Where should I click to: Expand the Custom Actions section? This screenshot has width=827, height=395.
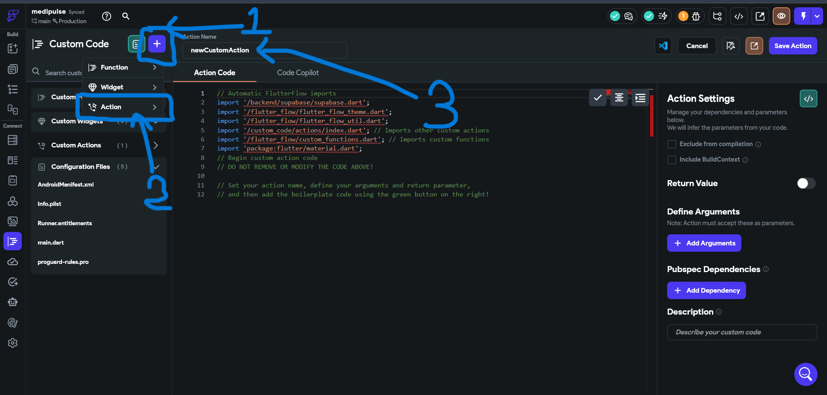(x=155, y=145)
